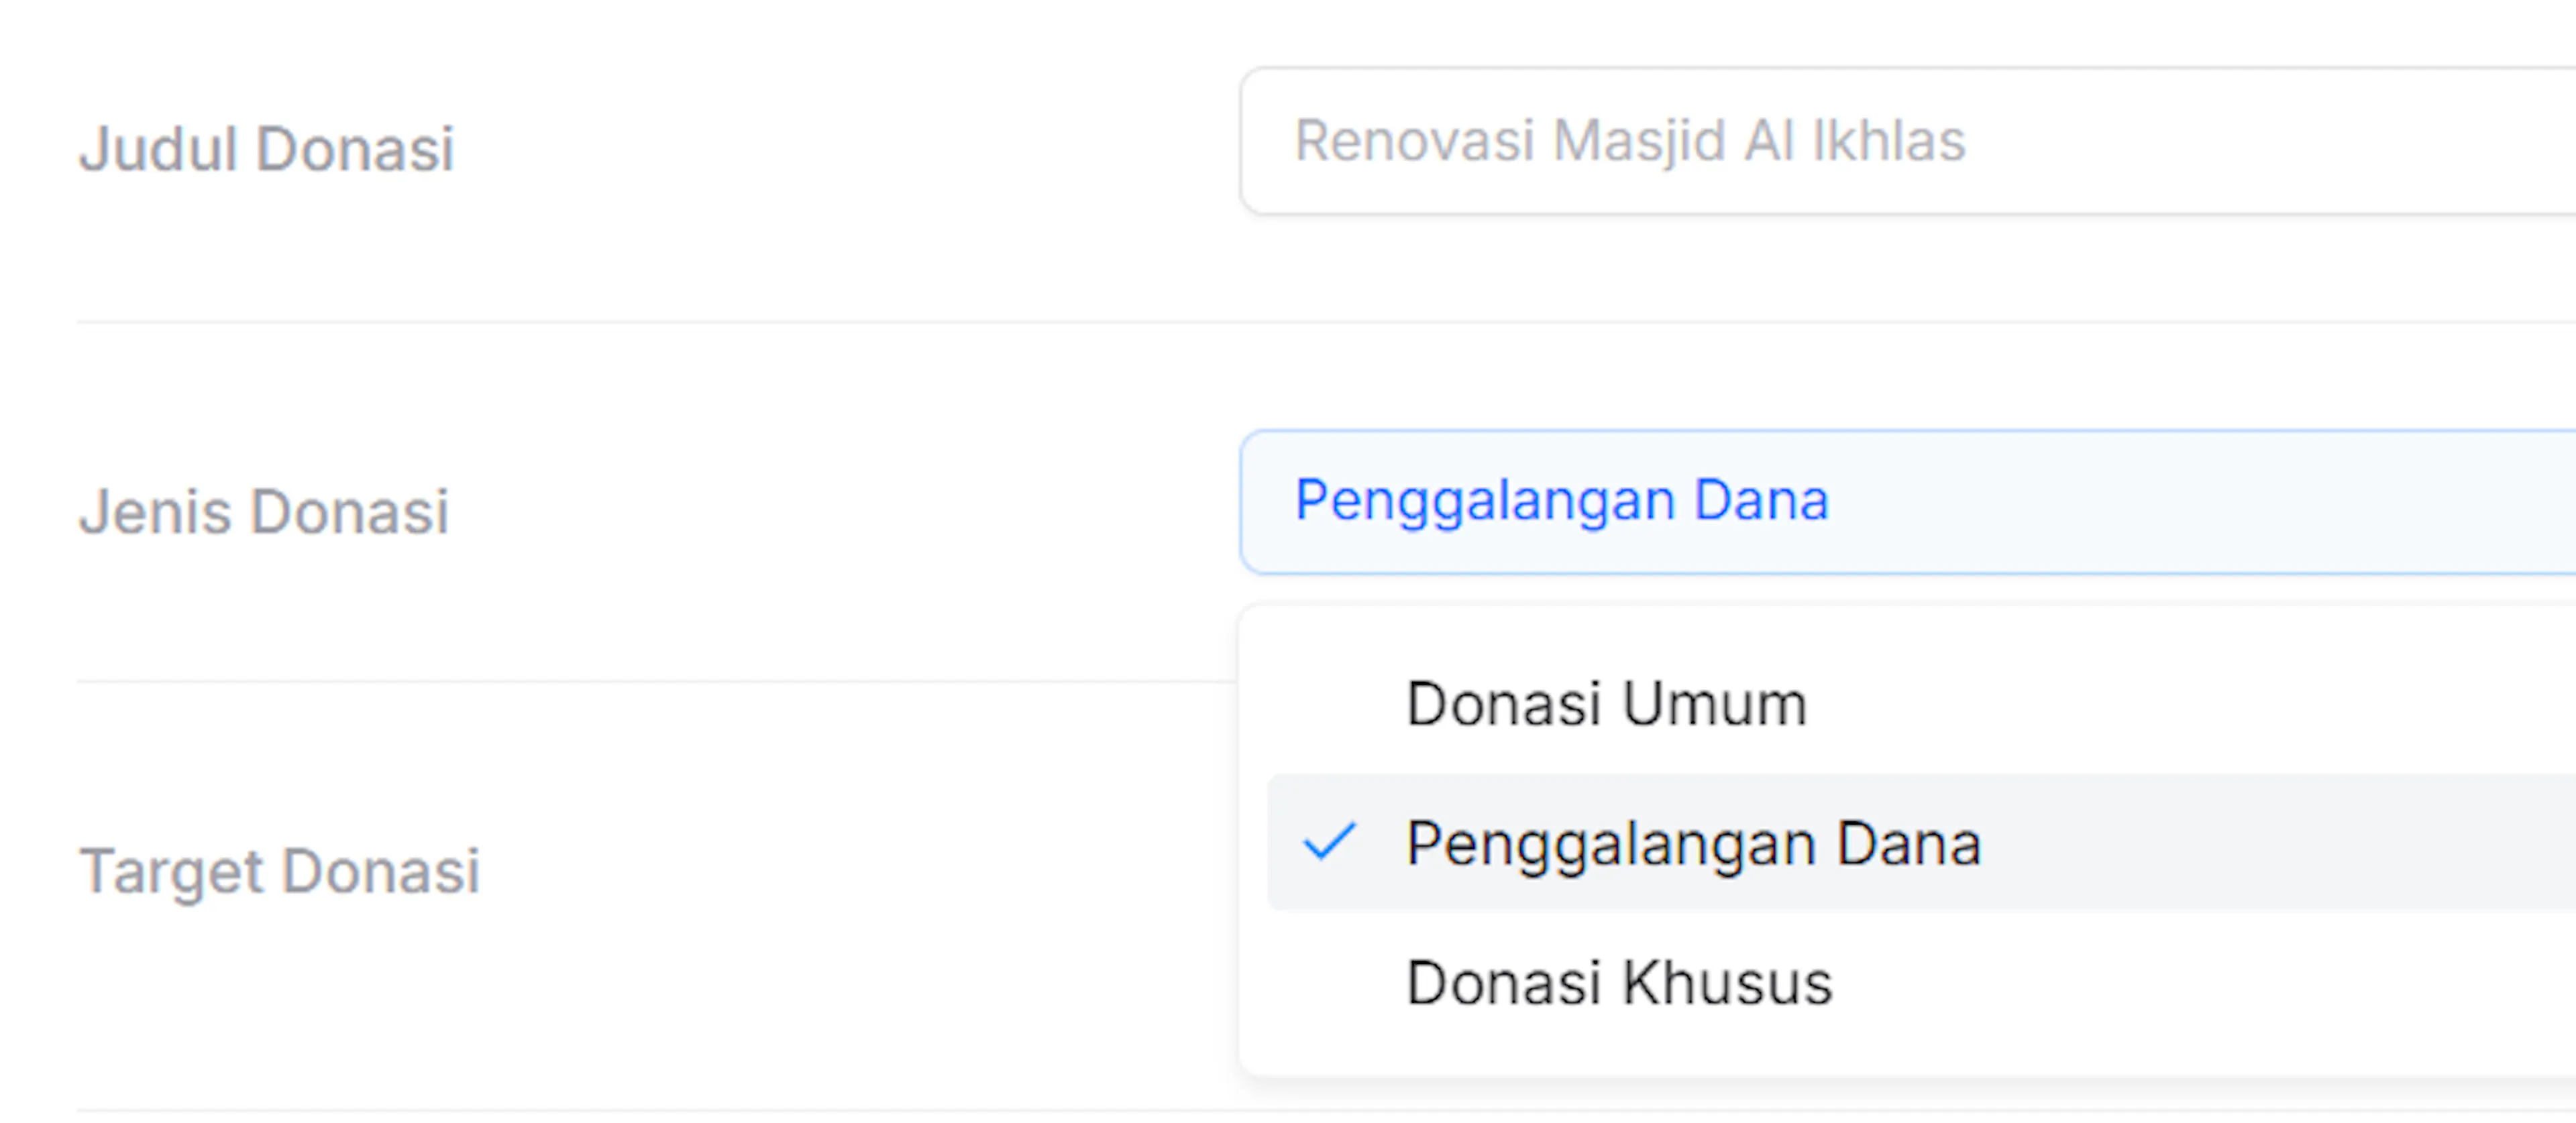
Task: Click the grey highlighted row in the list
Action: point(1921,841)
